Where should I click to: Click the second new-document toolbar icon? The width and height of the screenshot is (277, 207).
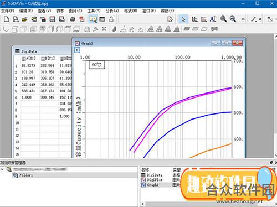click(x=16, y=19)
